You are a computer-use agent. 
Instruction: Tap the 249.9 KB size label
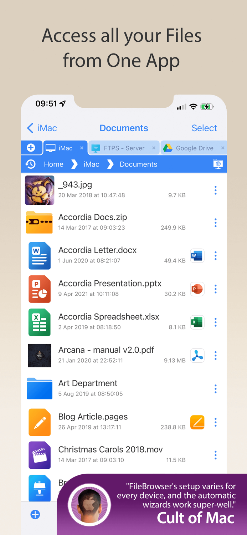(x=173, y=228)
